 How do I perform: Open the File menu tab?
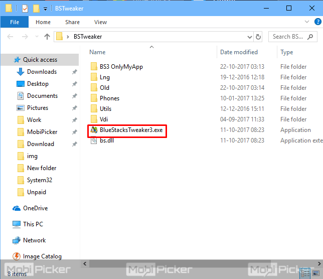coord(15,22)
